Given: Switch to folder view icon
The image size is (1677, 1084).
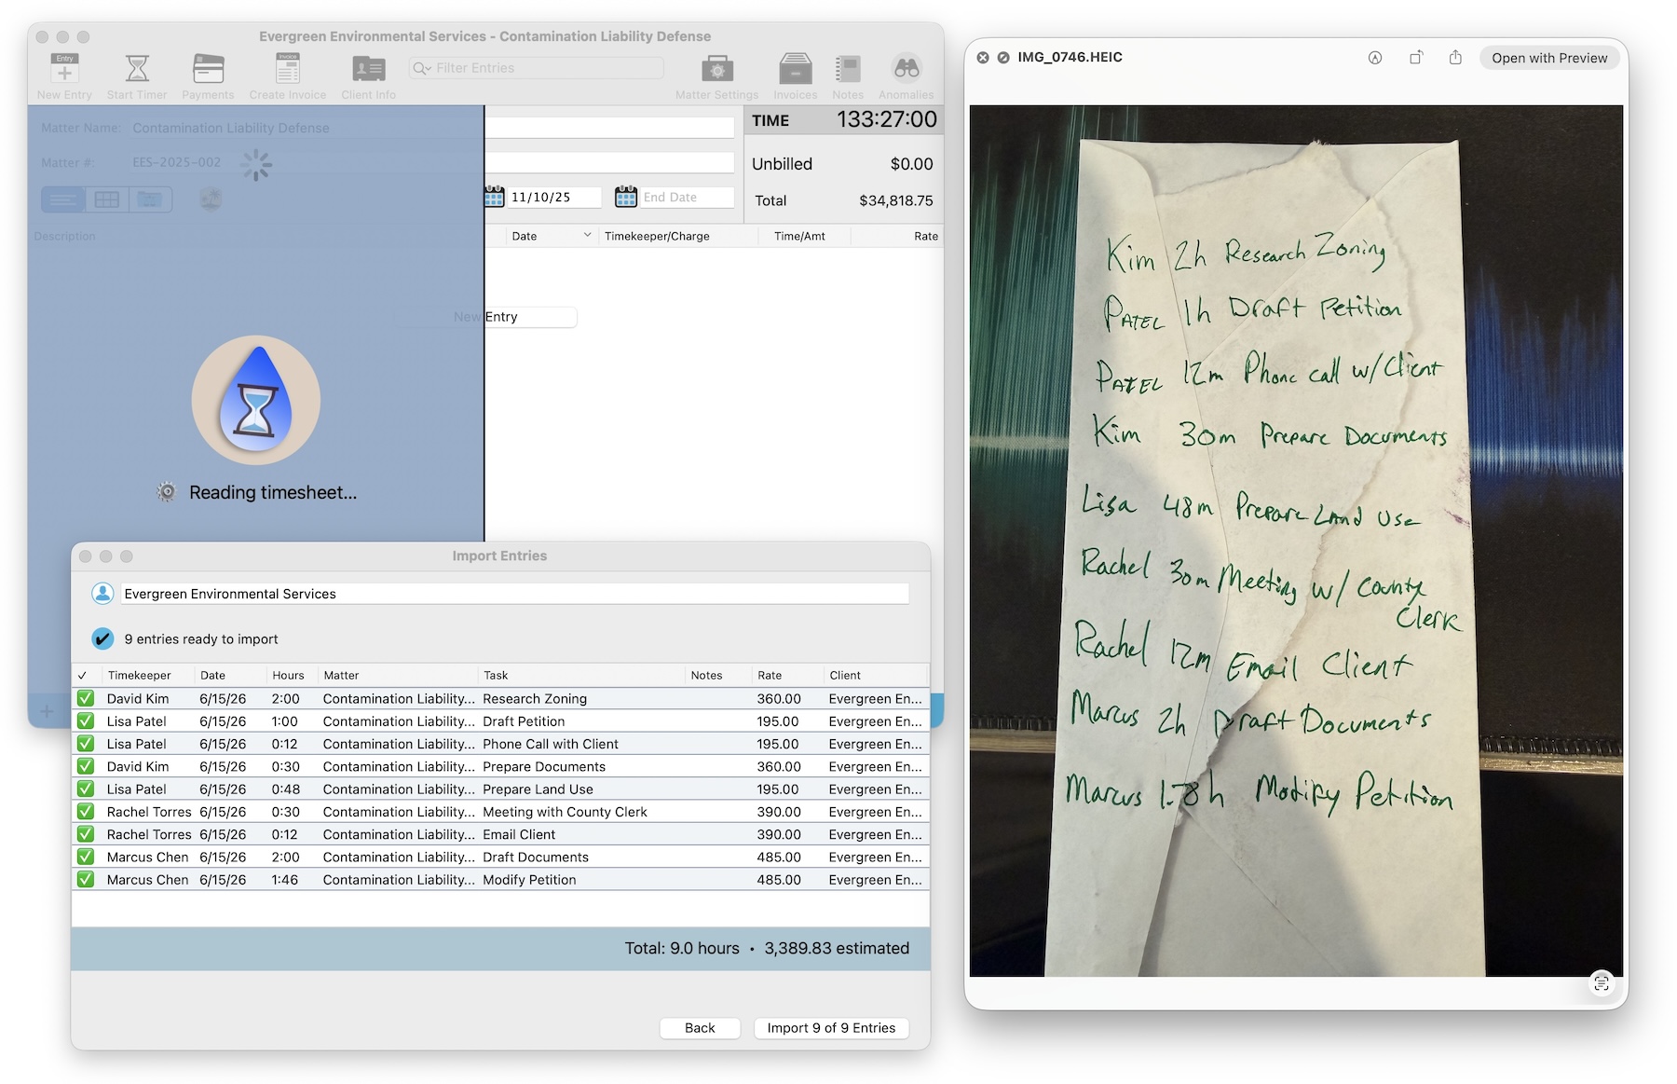Looking at the screenshot, I should coord(150,199).
